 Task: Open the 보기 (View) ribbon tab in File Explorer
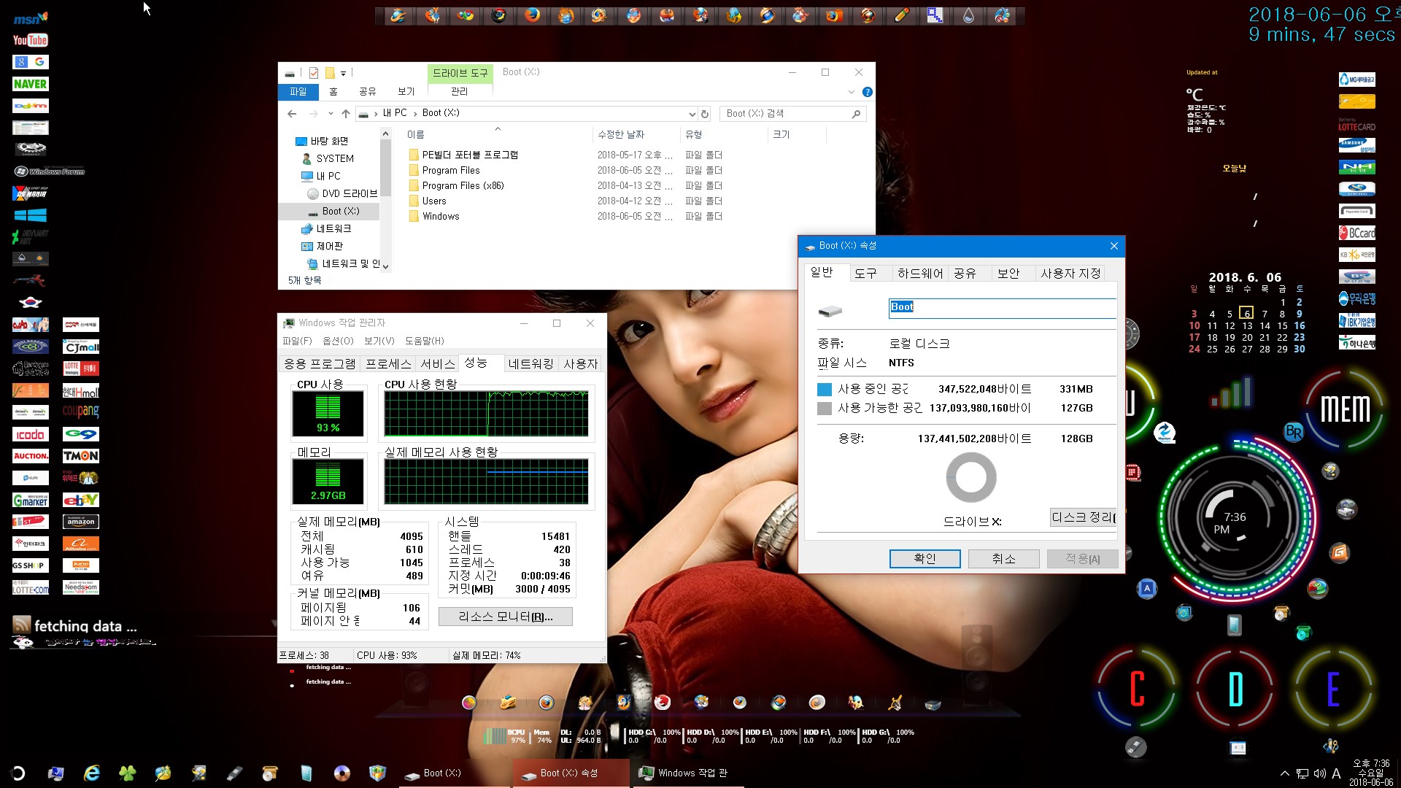pos(406,91)
